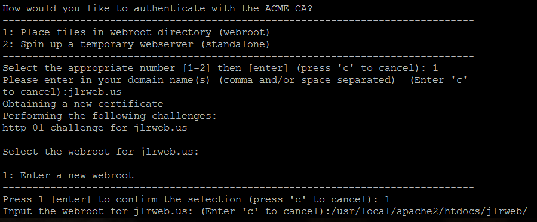Click 'Please enter in your domain name(s)' text

click(x=106, y=80)
